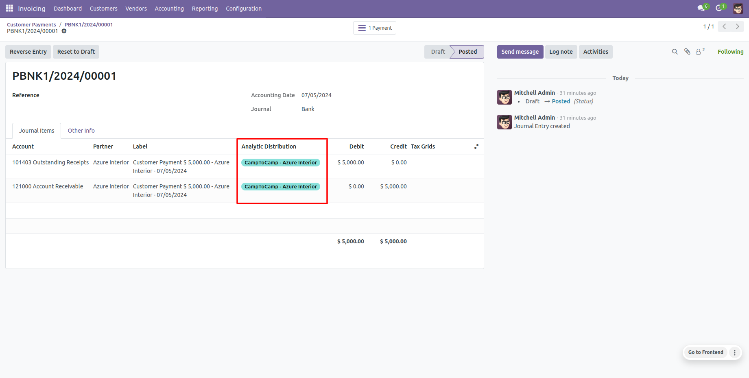Go back to Customer Payments breadcrumb
Viewport: 749px width, 378px height.
[x=31, y=24]
